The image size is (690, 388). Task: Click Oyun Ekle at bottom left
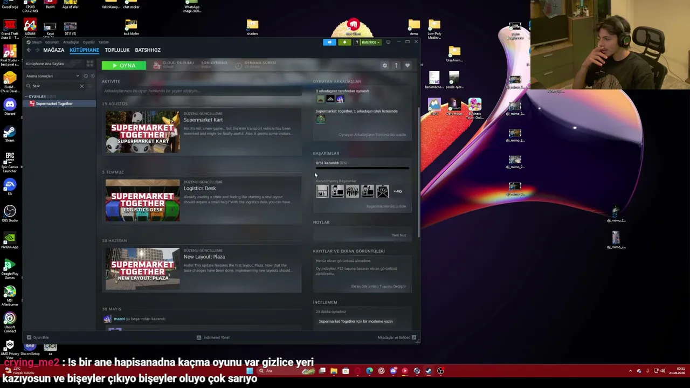click(x=38, y=337)
